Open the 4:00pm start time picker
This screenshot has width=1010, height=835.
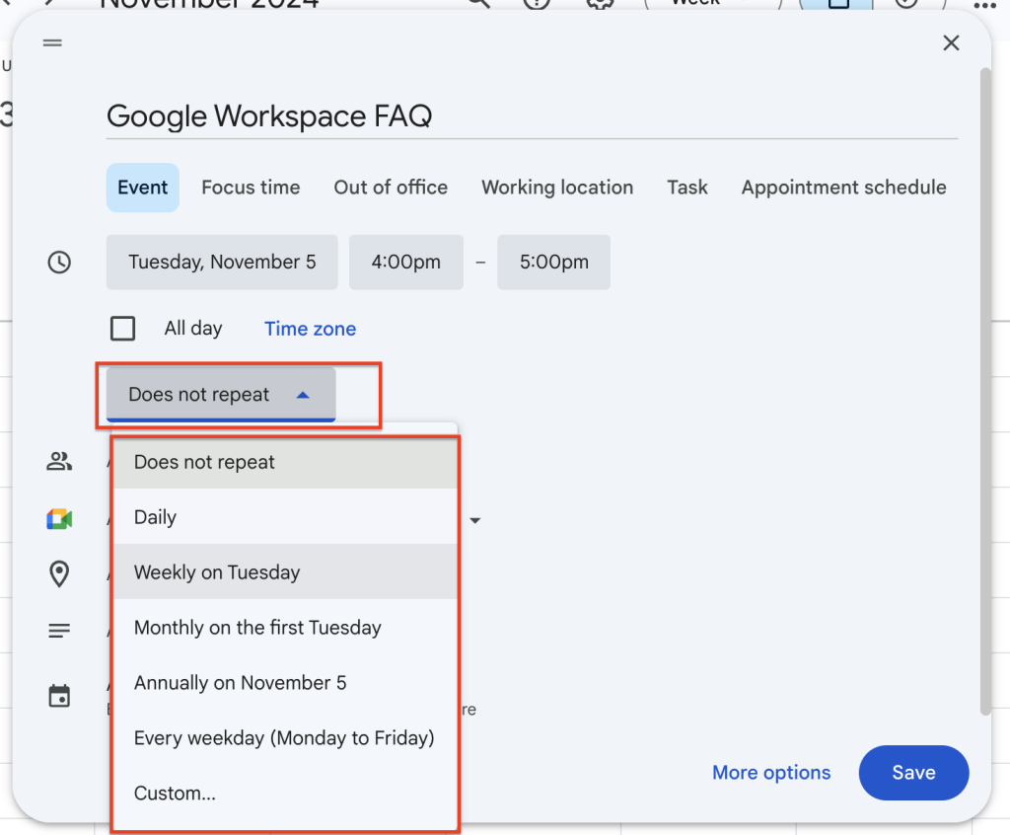click(405, 262)
